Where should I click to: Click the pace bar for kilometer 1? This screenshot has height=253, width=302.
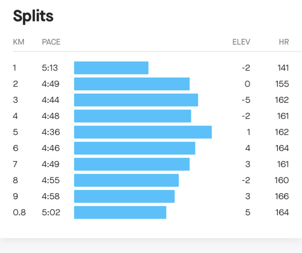pos(111,68)
